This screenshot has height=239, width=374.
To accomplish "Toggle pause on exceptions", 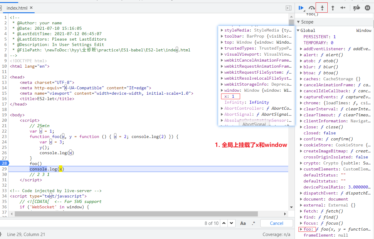I will [x=367, y=8].
